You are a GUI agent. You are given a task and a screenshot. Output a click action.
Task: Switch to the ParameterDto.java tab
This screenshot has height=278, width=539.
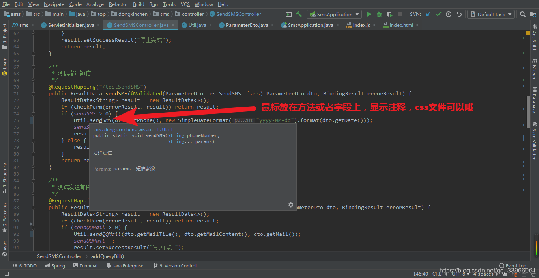[247, 25]
